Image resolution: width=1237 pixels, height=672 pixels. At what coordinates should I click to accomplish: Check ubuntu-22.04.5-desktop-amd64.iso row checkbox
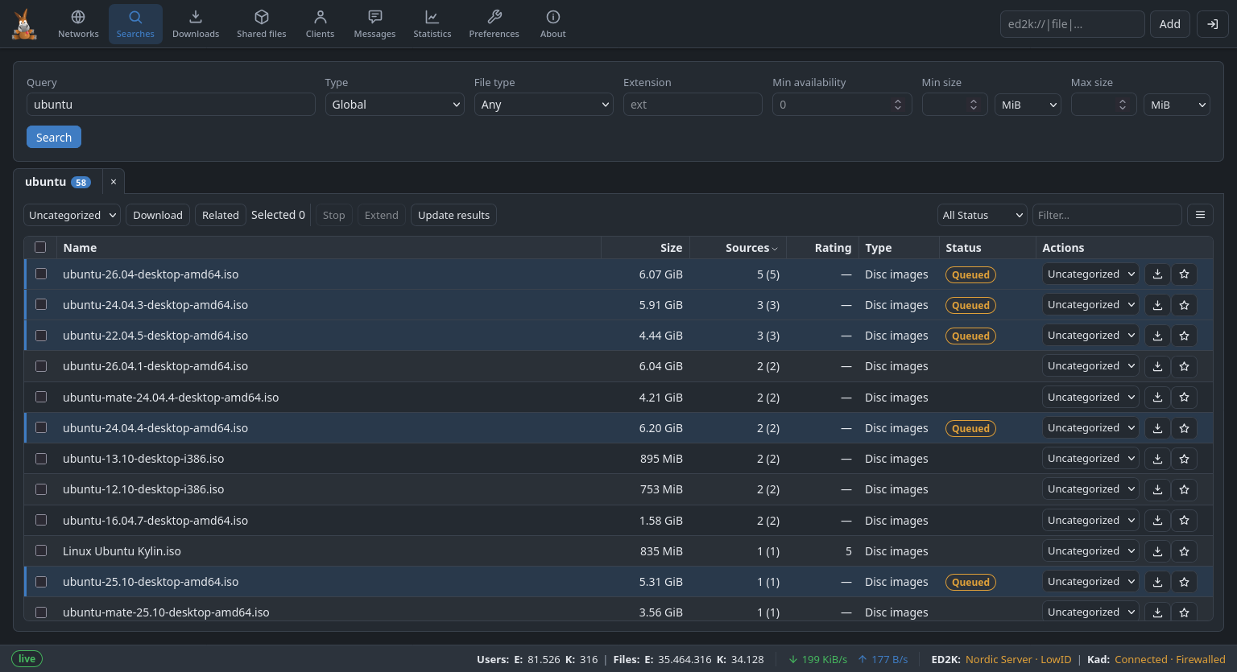point(41,336)
